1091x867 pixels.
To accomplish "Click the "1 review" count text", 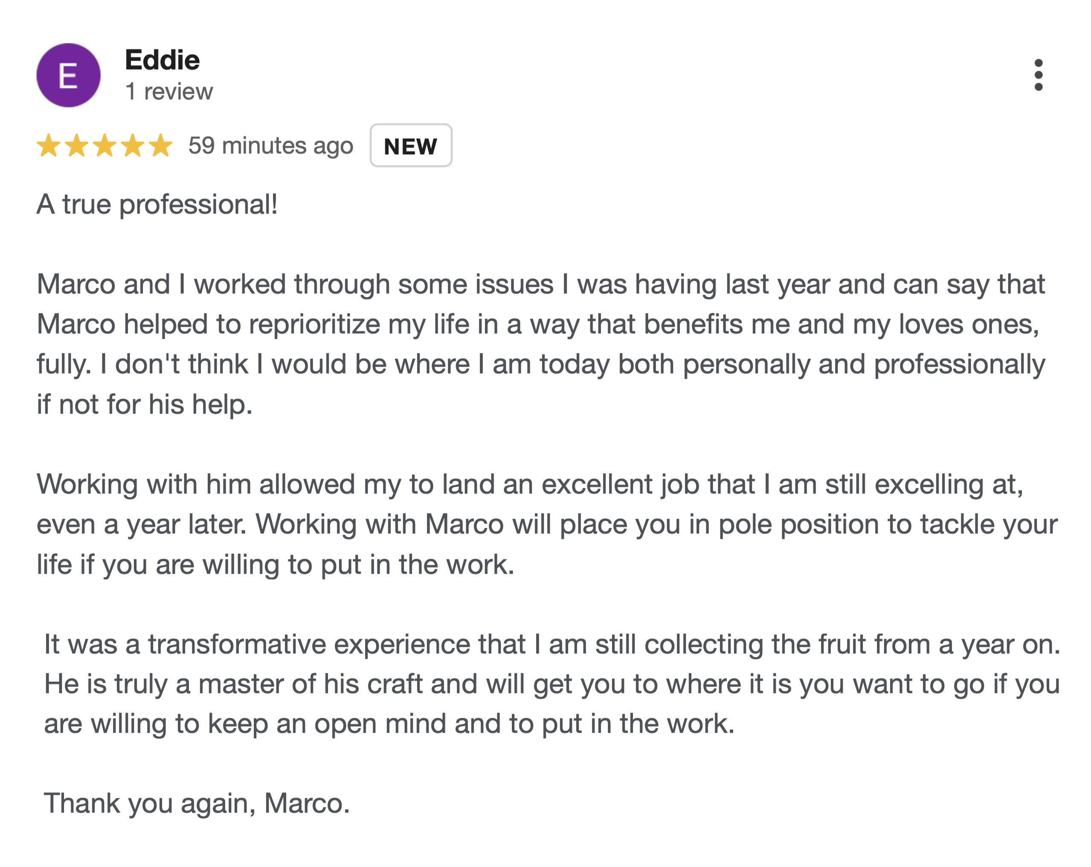I will pyautogui.click(x=169, y=92).
